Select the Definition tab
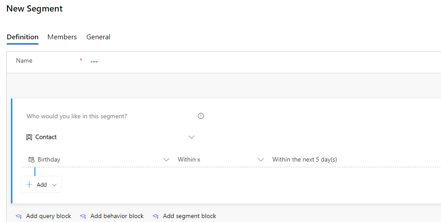This screenshot has width=441, height=222. tap(23, 37)
